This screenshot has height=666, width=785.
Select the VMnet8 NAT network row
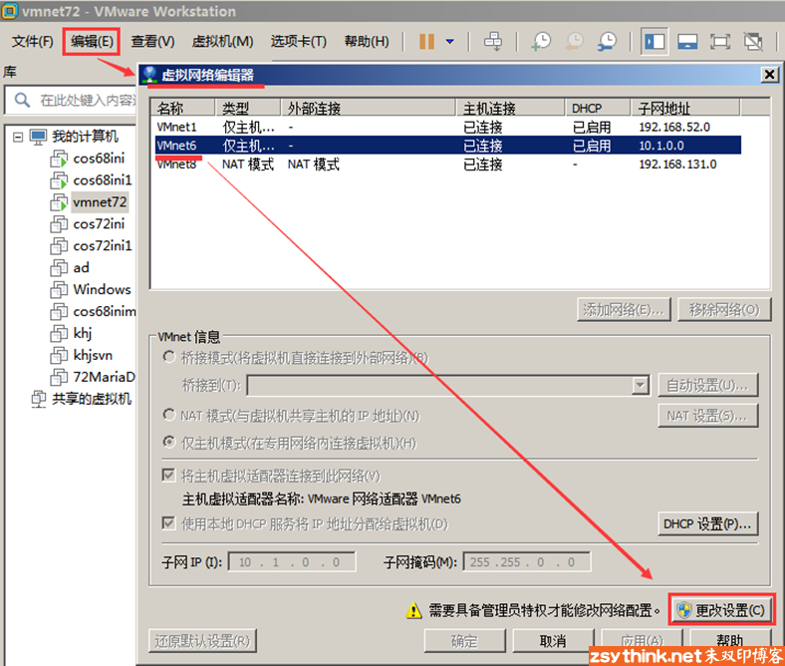[x=447, y=164]
